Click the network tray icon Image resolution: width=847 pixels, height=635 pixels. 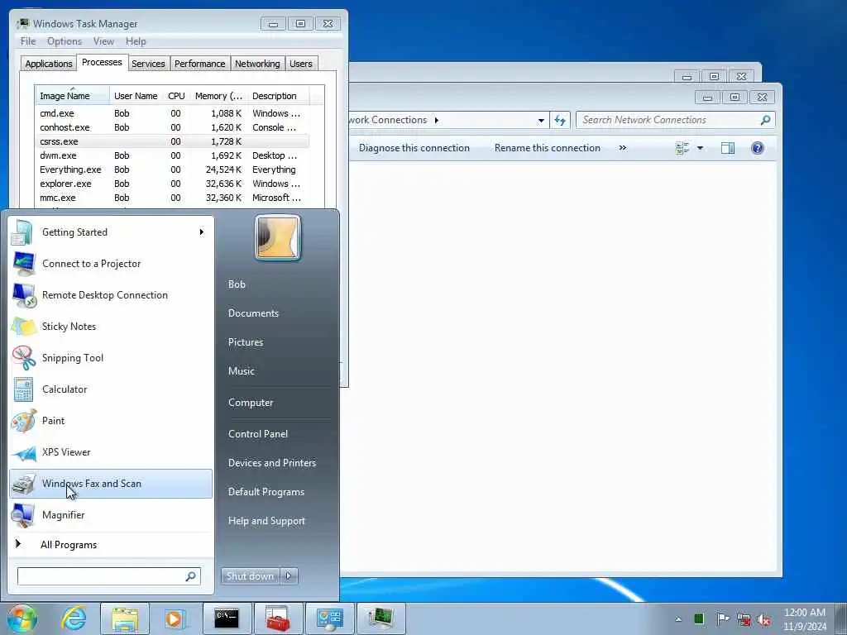744,619
